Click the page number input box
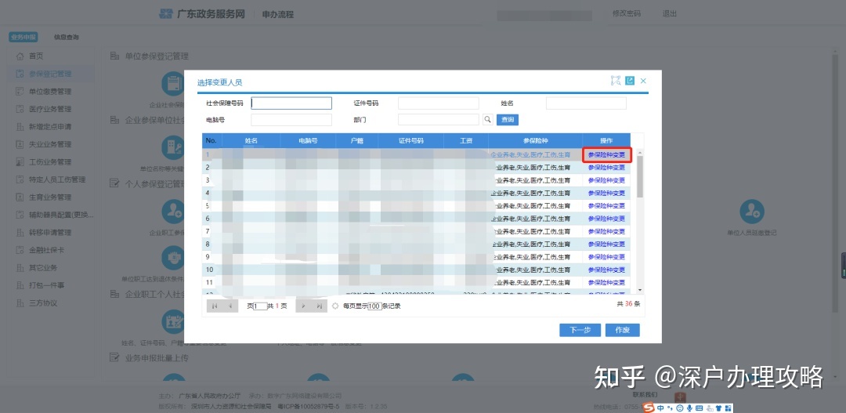The width and height of the screenshot is (846, 413). pyautogui.click(x=260, y=306)
